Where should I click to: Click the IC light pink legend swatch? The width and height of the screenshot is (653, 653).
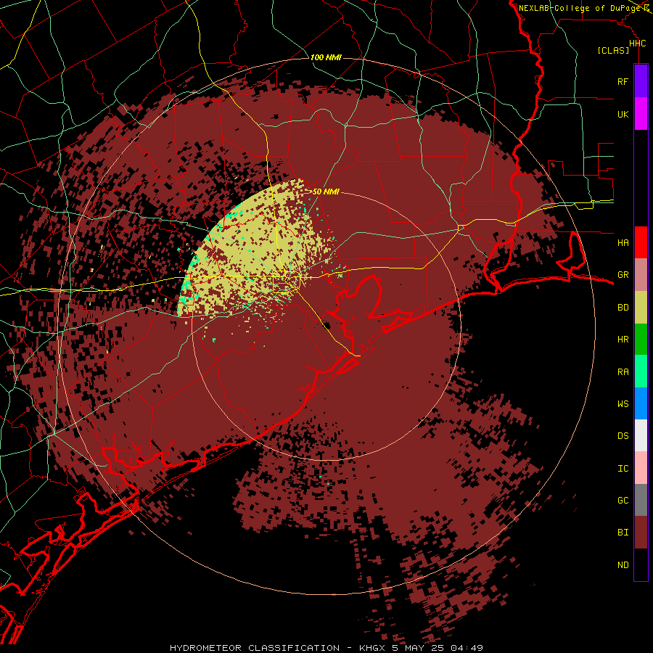[641, 468]
